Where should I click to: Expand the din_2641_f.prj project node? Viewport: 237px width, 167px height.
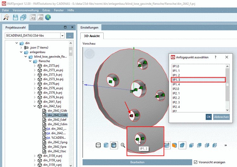[x=35, y=102]
